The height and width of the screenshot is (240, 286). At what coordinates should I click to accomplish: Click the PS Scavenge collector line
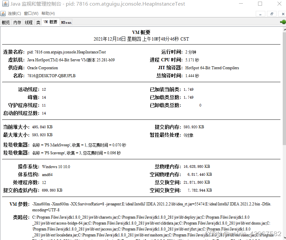(76, 153)
